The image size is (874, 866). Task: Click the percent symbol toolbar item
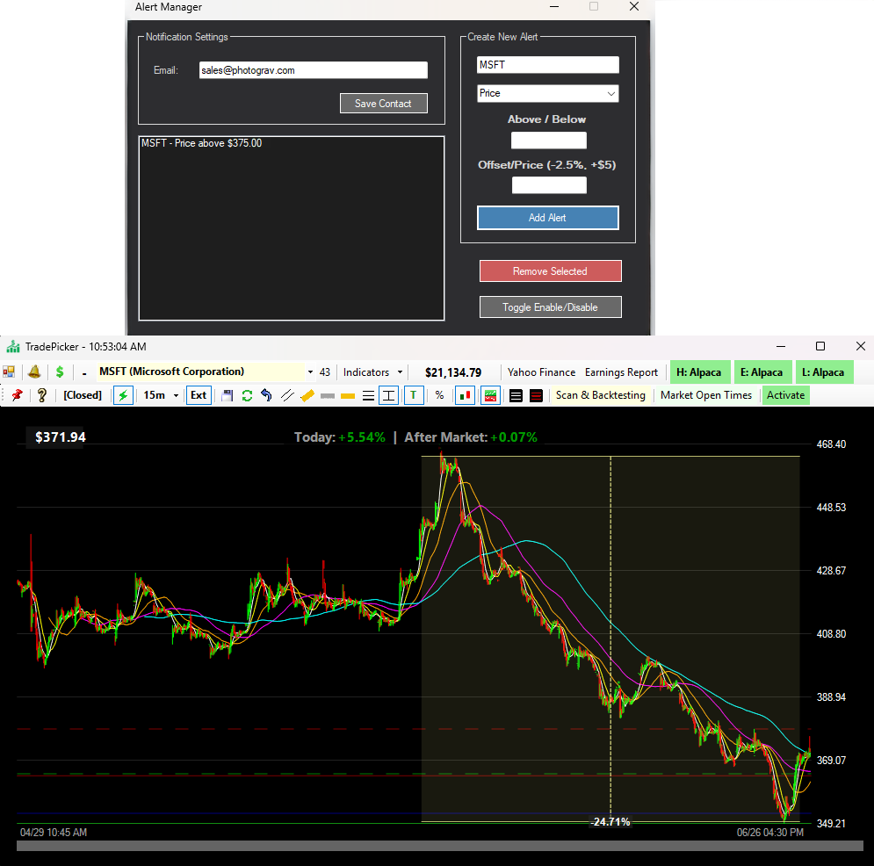pyautogui.click(x=440, y=395)
